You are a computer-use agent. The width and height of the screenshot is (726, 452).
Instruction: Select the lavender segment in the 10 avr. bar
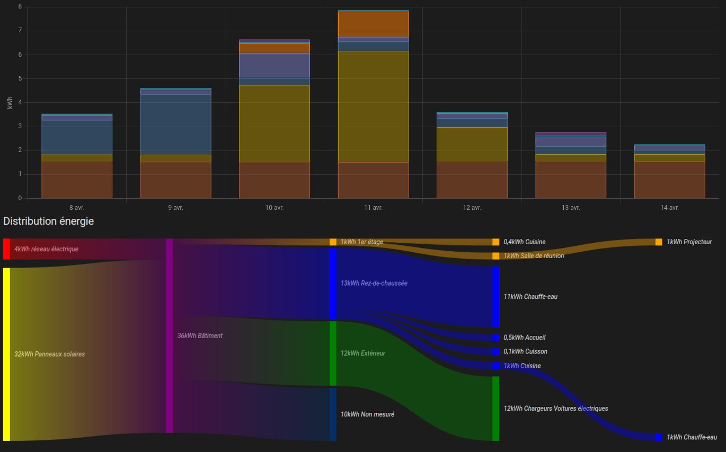pyautogui.click(x=275, y=66)
